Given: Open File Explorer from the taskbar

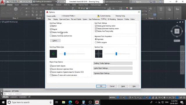Looking at the screenshot, I should point(64,102).
